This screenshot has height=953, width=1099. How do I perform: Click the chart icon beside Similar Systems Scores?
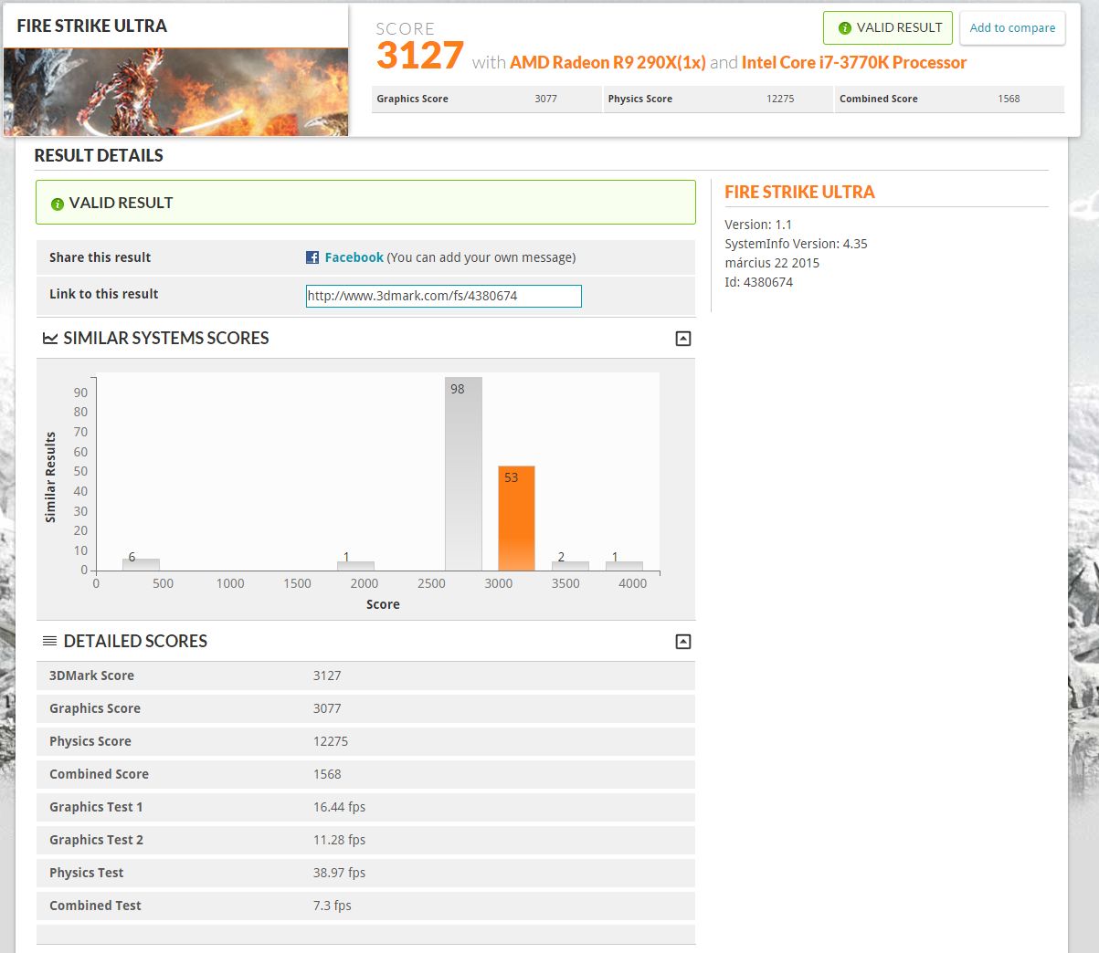[50, 339]
